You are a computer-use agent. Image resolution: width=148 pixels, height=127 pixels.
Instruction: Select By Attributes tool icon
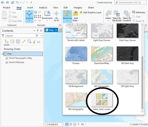tap(117, 13)
